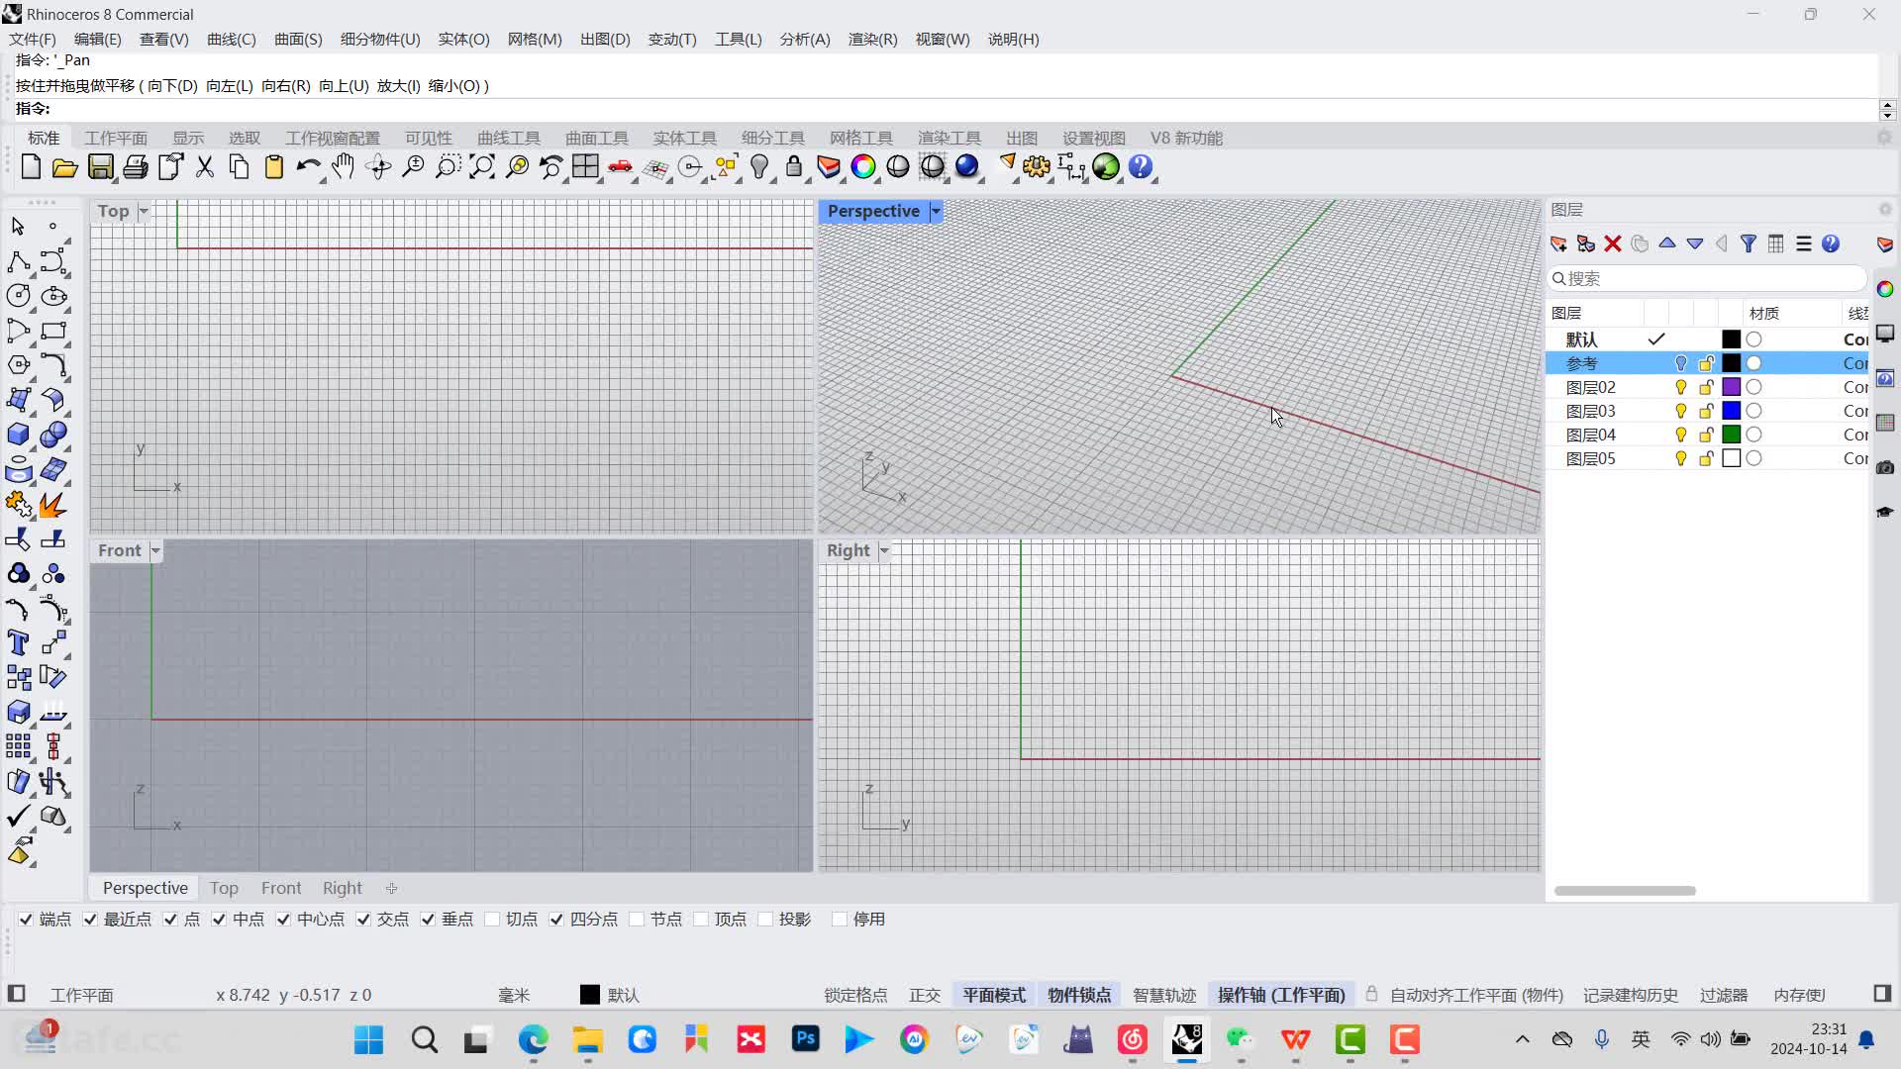Screen dimensions: 1901x1069
Task: Open the Help question mark toolbar icon
Action: pyautogui.click(x=1141, y=167)
